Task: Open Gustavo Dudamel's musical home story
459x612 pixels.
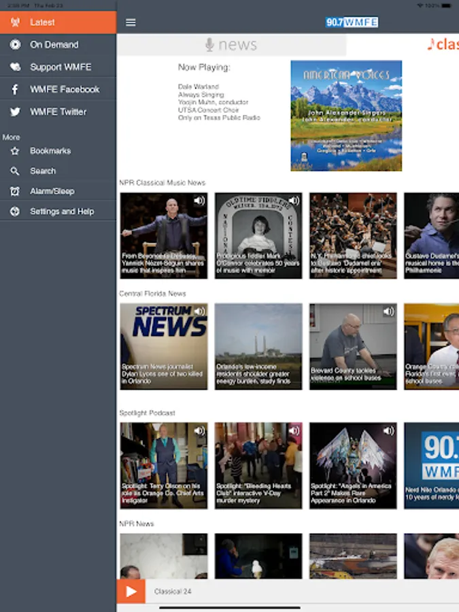Action: point(432,236)
